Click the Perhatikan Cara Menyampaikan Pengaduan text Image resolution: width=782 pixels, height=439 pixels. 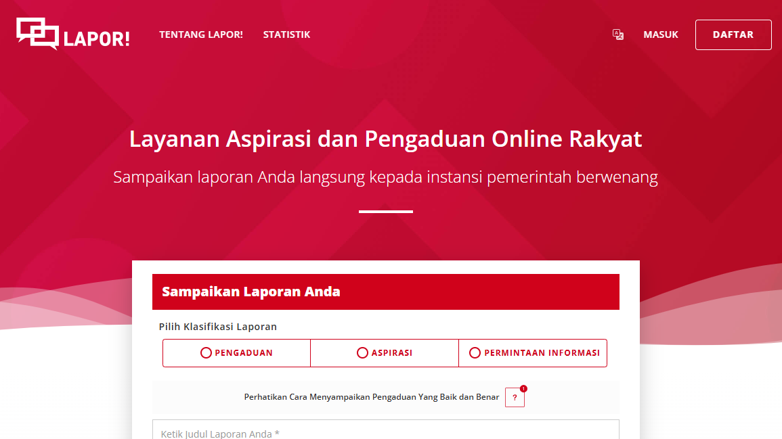371,397
